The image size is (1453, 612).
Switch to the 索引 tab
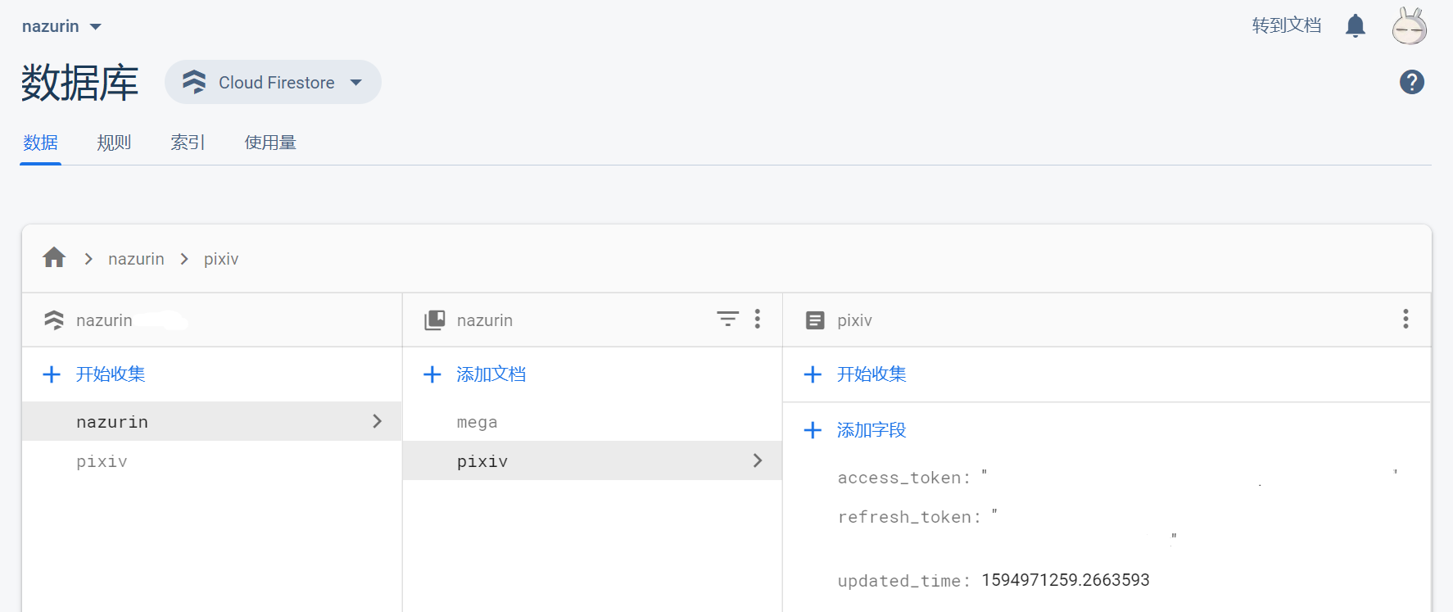coord(188,143)
